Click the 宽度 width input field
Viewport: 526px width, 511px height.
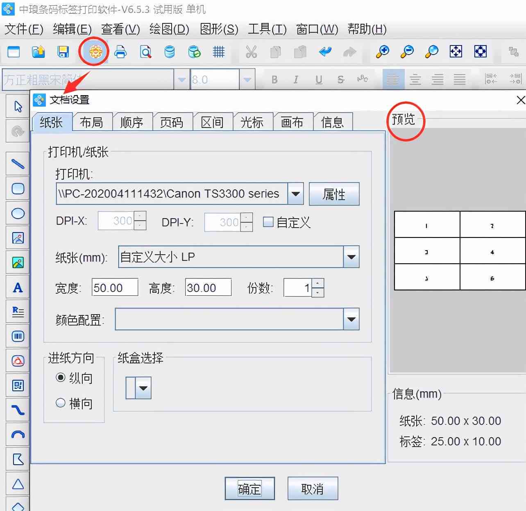coord(115,287)
